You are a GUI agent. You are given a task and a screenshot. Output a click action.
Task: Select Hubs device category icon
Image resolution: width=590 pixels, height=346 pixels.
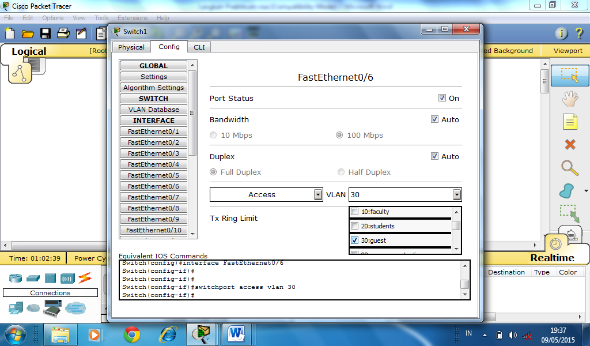click(x=50, y=278)
